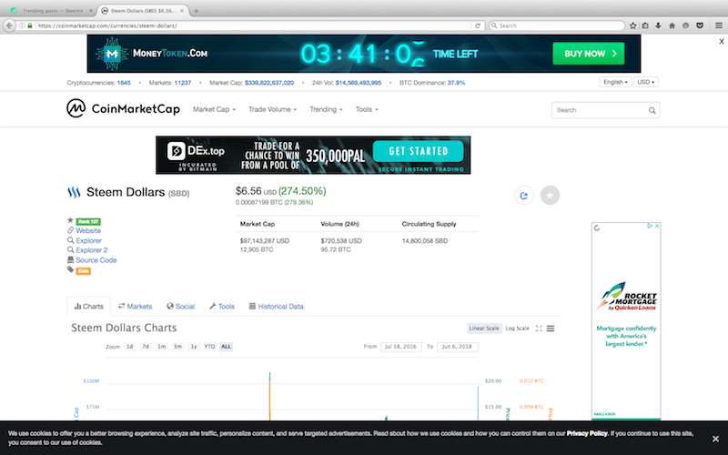Set chart zoom to 7d
The image size is (728, 455).
146,347
